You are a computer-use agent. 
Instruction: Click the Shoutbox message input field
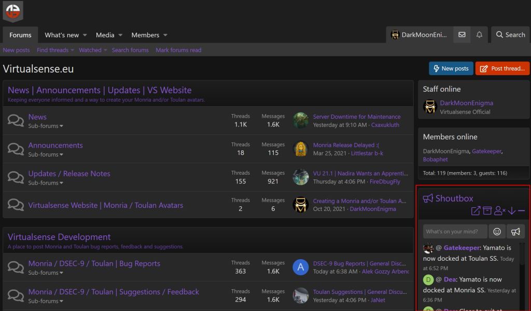pyautogui.click(x=455, y=232)
